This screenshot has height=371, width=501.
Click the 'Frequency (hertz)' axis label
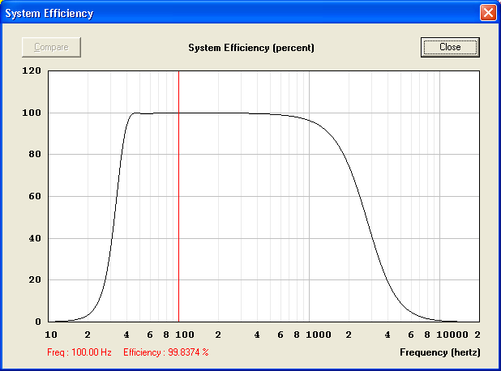coord(440,352)
